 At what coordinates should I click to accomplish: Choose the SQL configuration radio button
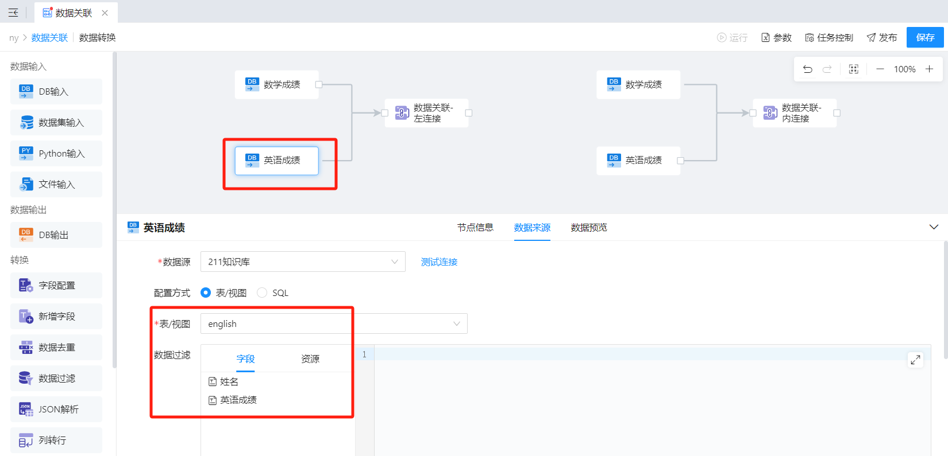tap(262, 293)
